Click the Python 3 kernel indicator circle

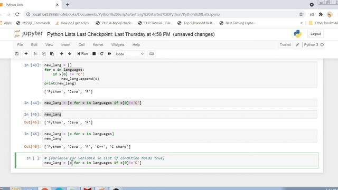pos(322,45)
